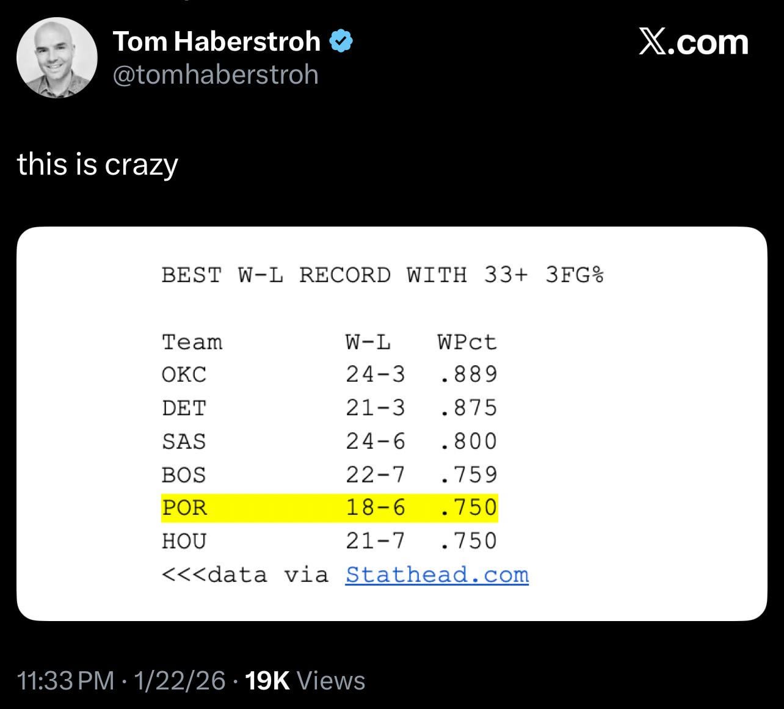Click the yellow highlighted POR row

[x=330, y=507]
